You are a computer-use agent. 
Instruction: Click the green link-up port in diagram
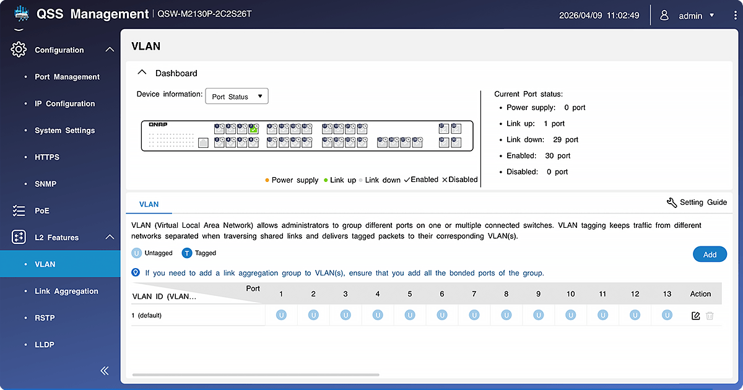(x=253, y=129)
